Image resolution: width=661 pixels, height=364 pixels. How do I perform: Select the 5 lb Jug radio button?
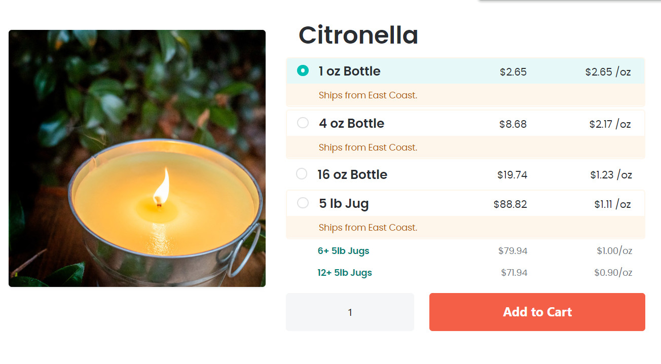coord(303,203)
